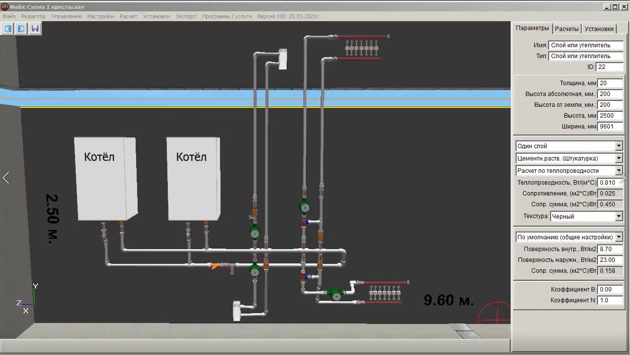This screenshot has width=630, height=355.
Task: Switch to the Установки tab
Action: click(599, 29)
